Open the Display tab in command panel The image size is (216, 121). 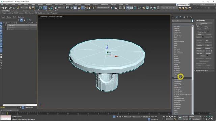pos(188,17)
